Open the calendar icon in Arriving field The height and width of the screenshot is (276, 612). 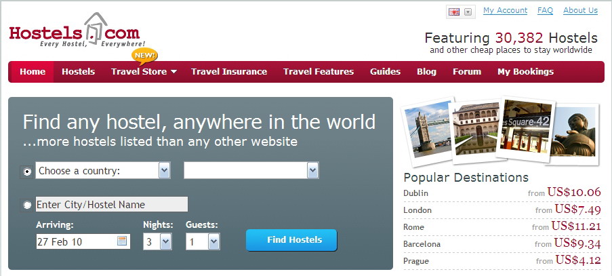[122, 241]
